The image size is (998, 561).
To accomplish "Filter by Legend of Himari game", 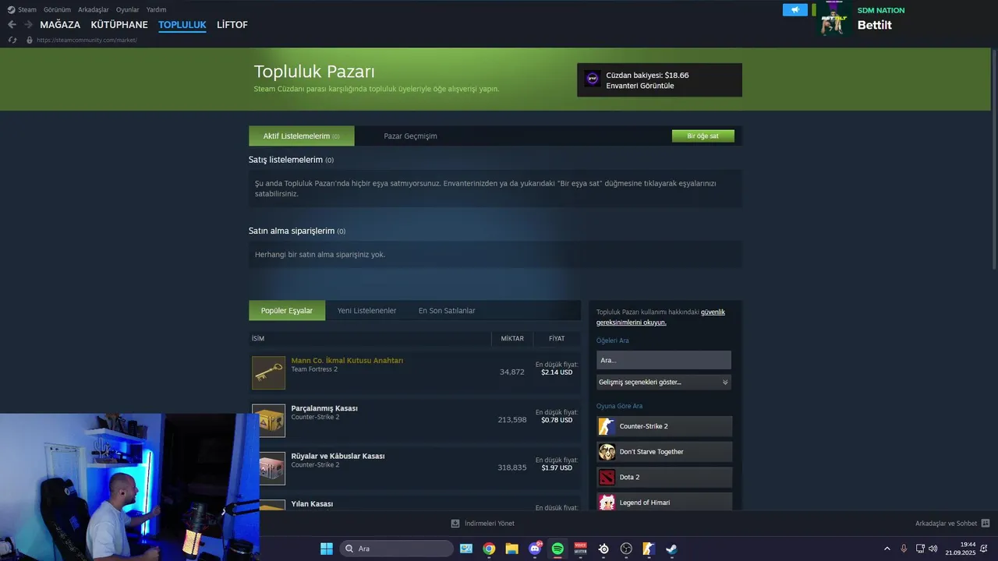I will (x=664, y=502).
